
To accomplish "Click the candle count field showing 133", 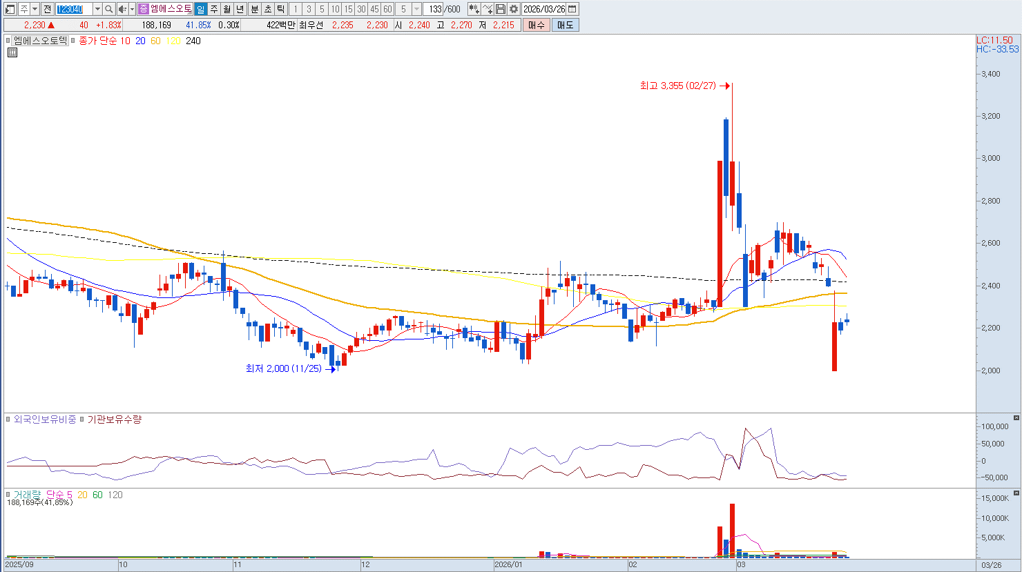I will [434, 9].
